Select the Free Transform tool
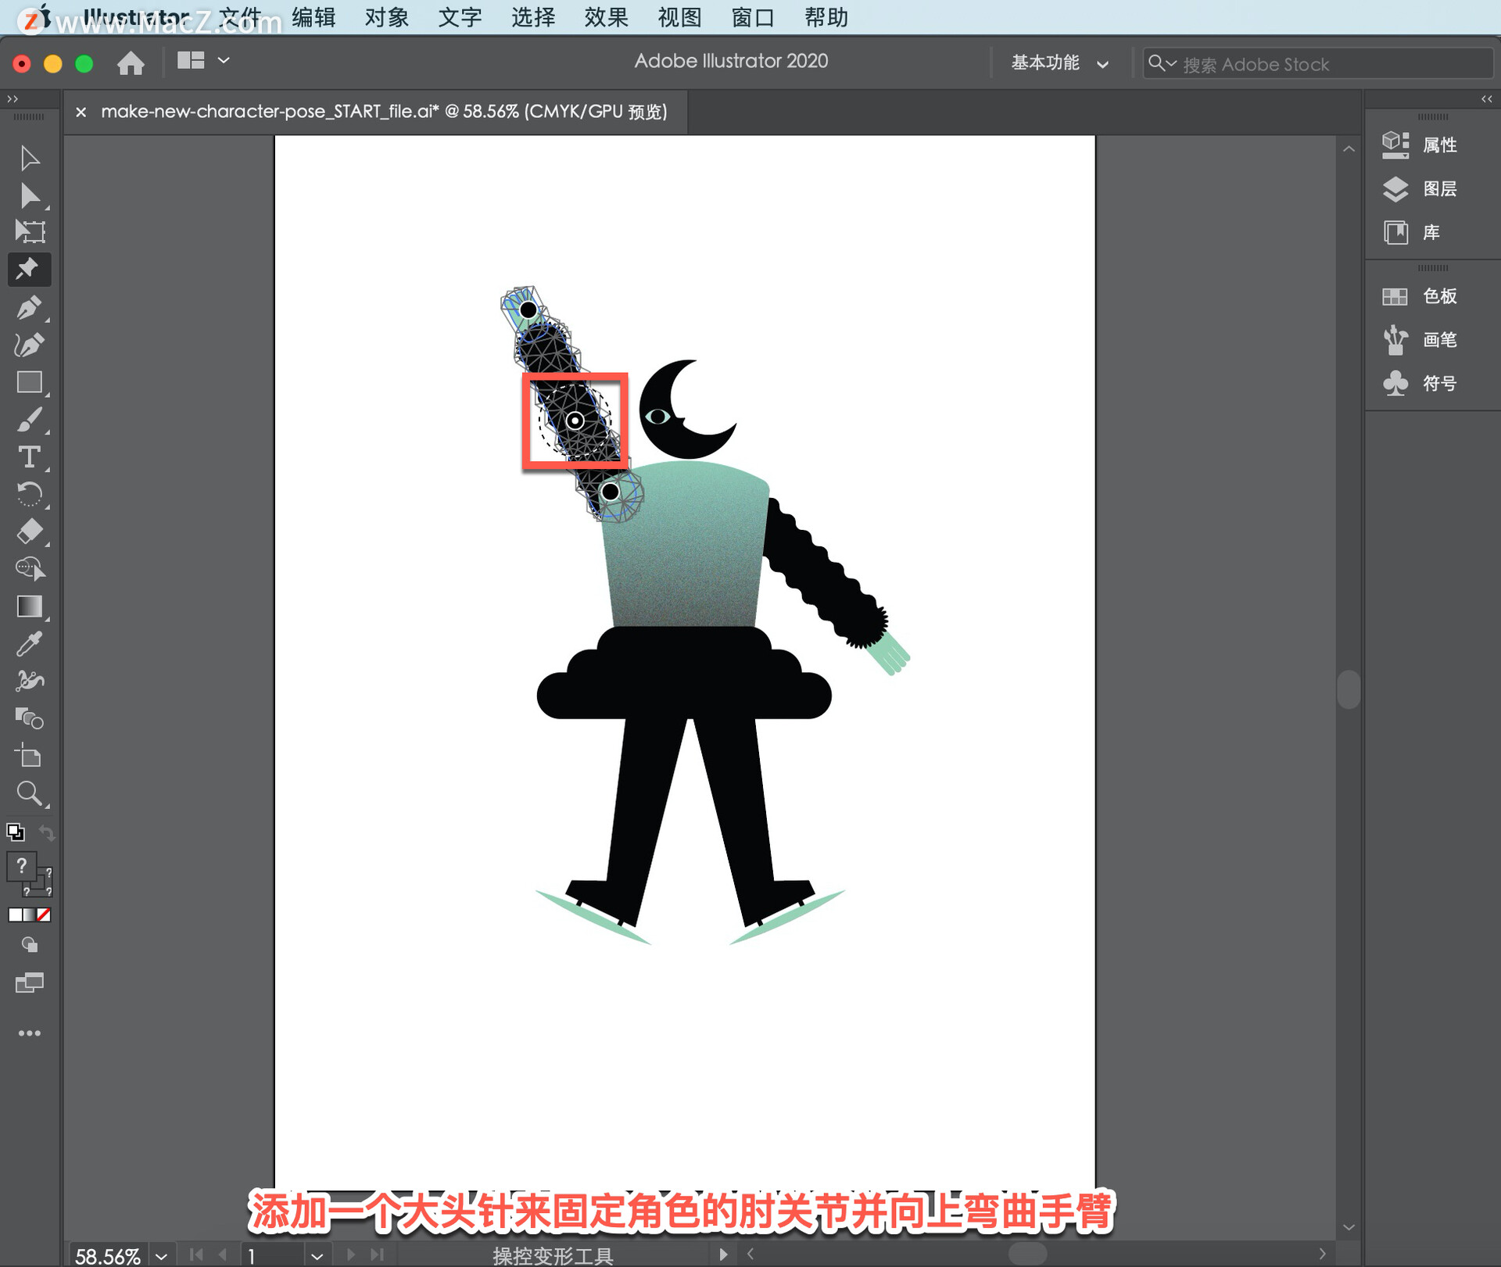 (x=30, y=232)
